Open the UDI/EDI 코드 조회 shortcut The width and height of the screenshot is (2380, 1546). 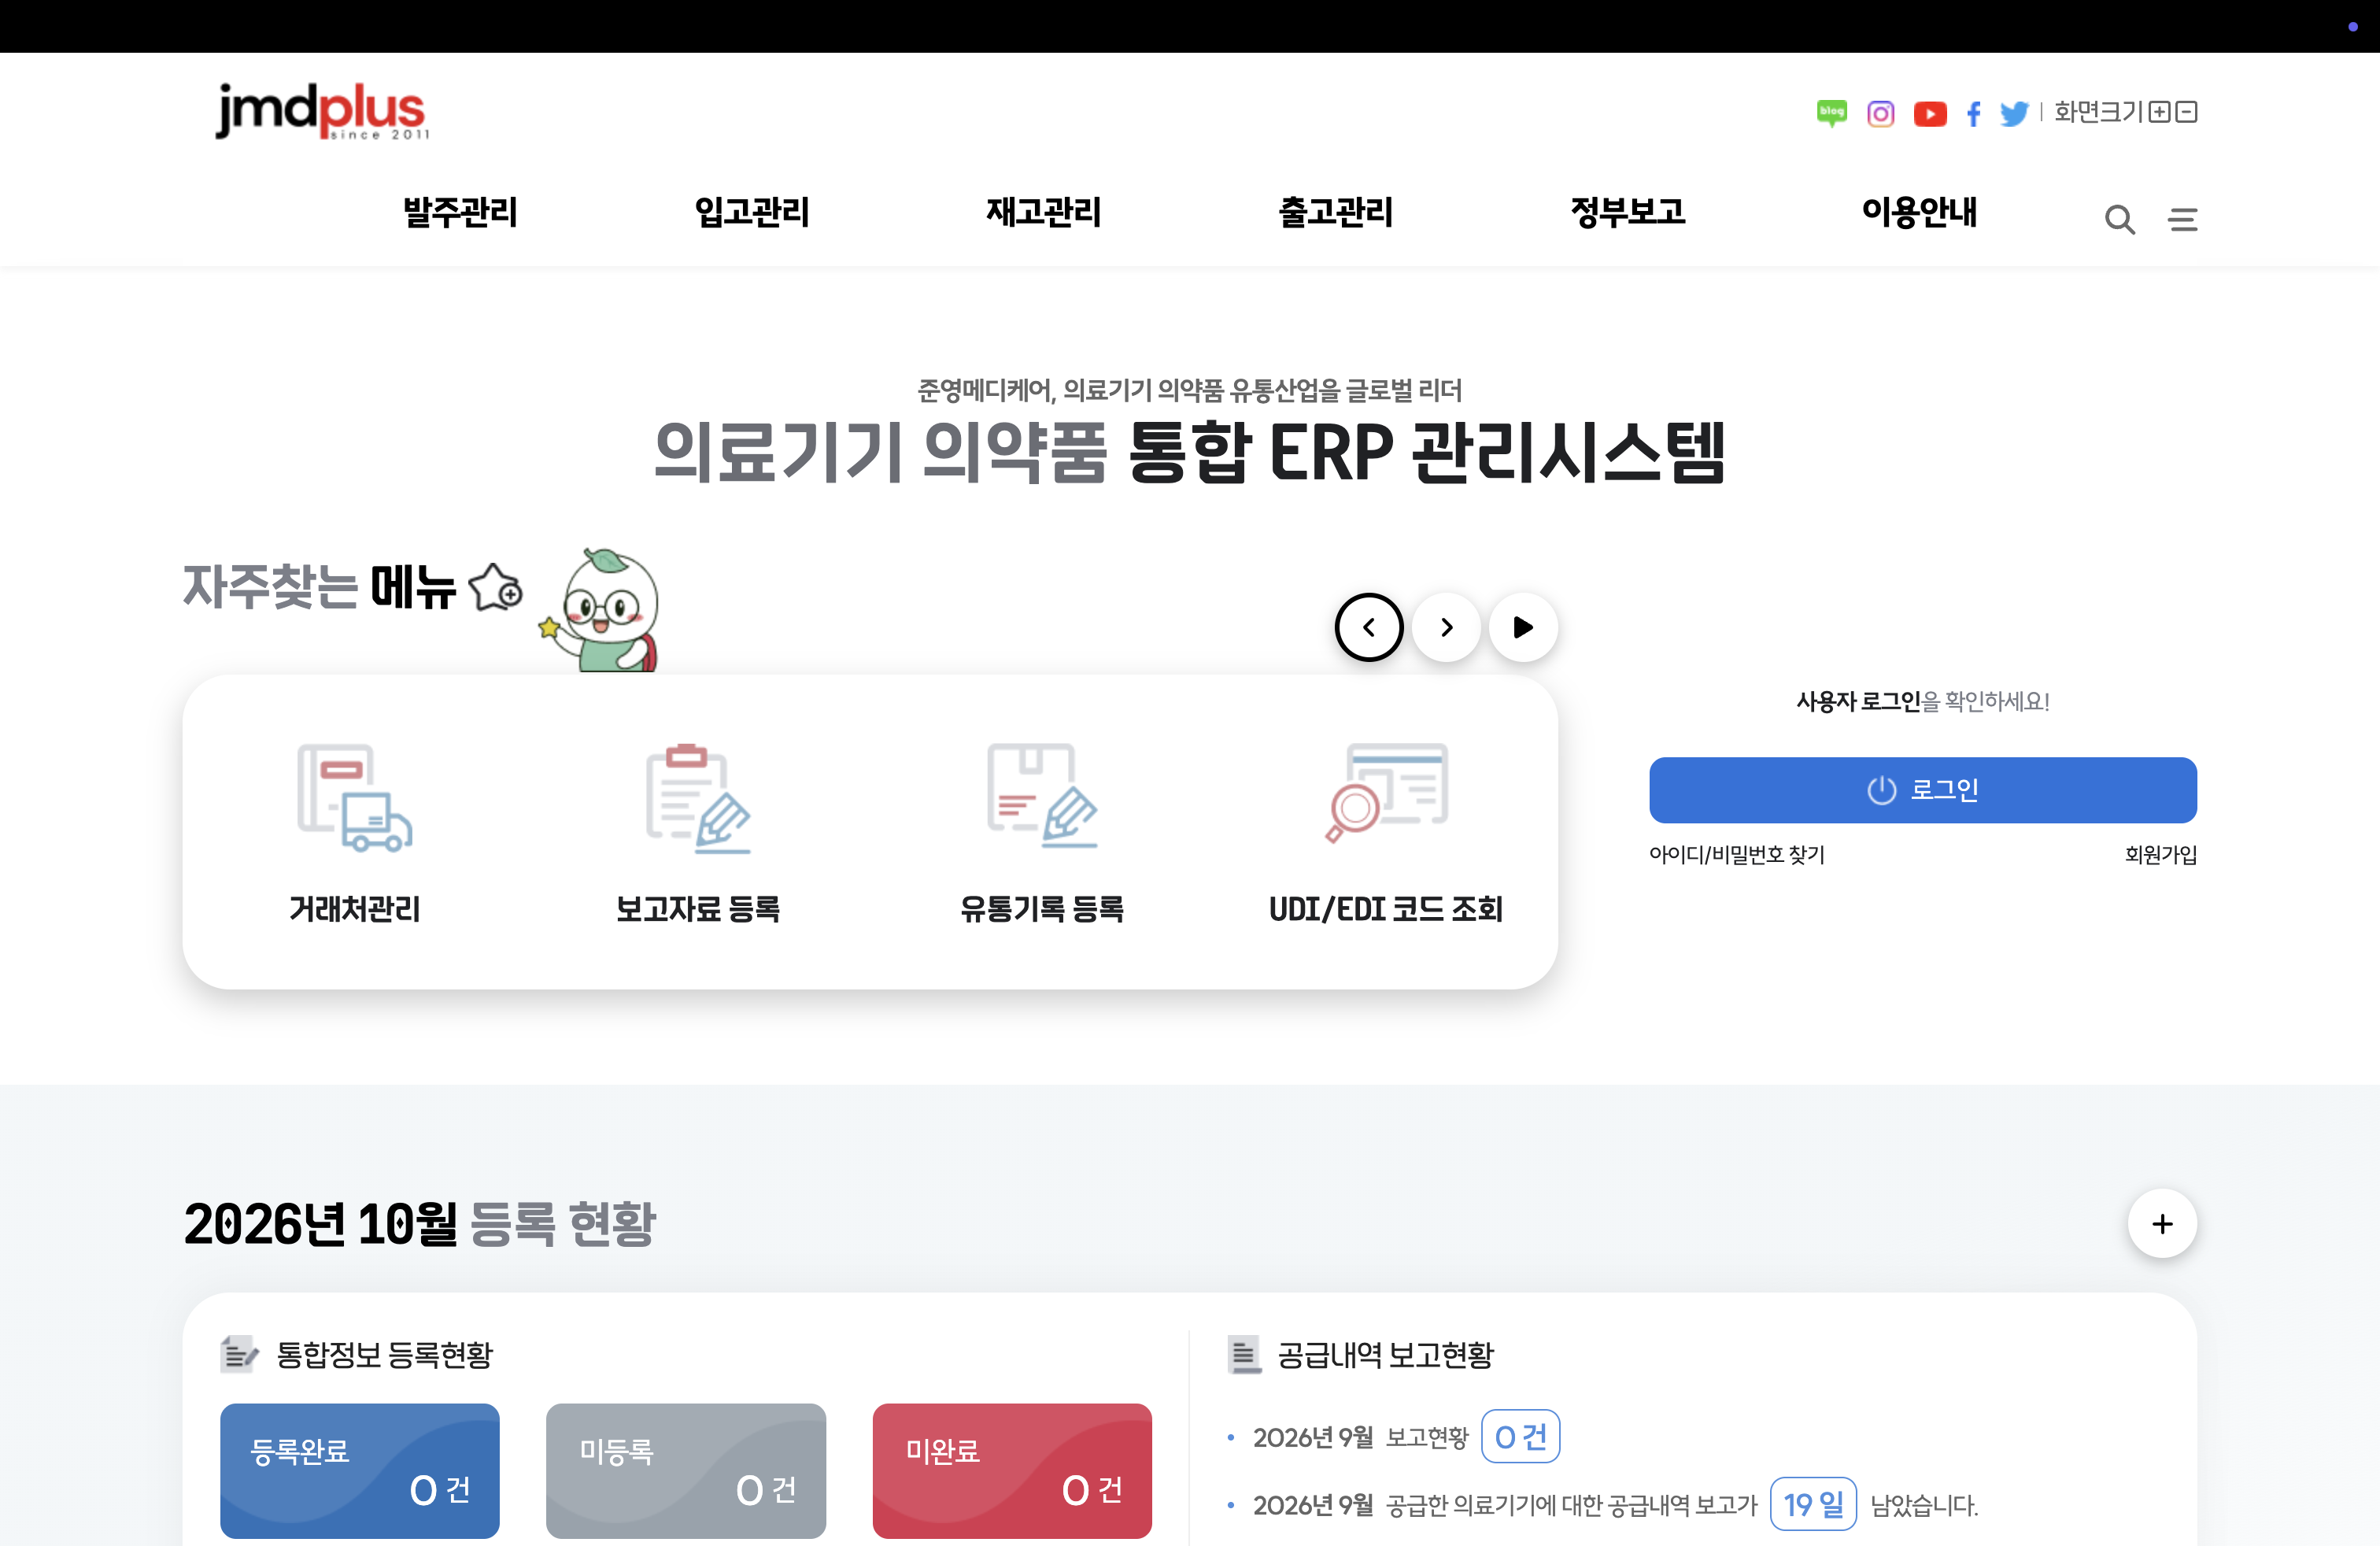pyautogui.click(x=1385, y=833)
